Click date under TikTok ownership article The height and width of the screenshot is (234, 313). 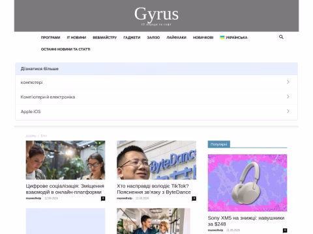click(x=142, y=198)
